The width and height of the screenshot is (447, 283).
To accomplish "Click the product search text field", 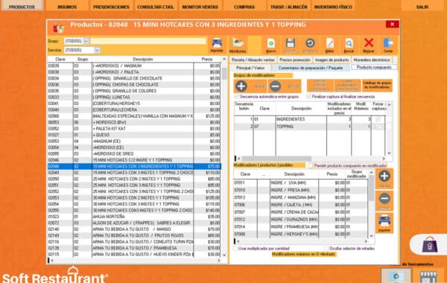I will pyautogui.click(x=148, y=41).
